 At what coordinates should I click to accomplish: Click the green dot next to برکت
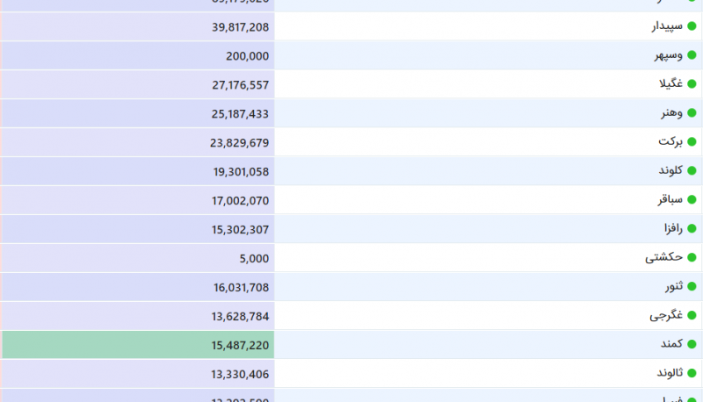(692, 142)
